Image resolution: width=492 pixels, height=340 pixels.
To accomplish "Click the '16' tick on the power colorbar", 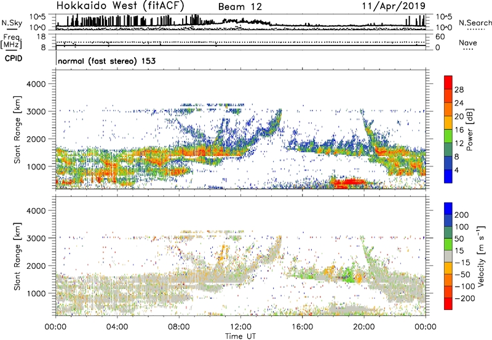I will [459, 130].
